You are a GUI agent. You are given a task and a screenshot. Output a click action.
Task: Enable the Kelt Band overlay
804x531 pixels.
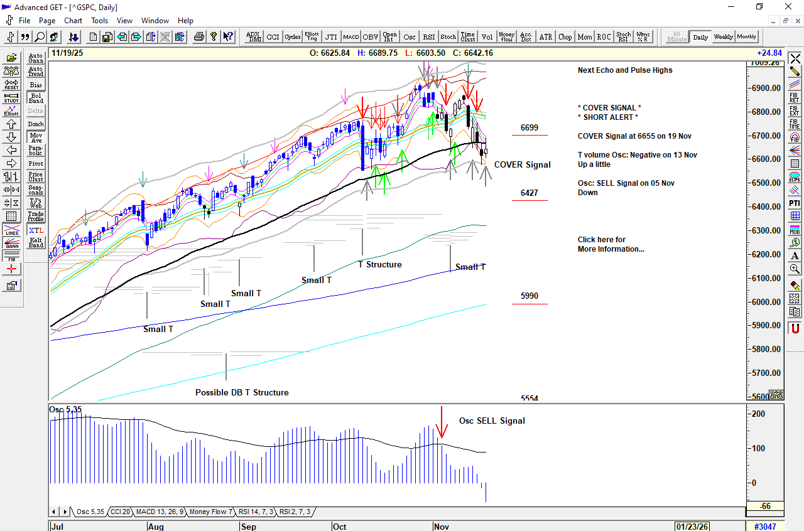click(x=36, y=242)
